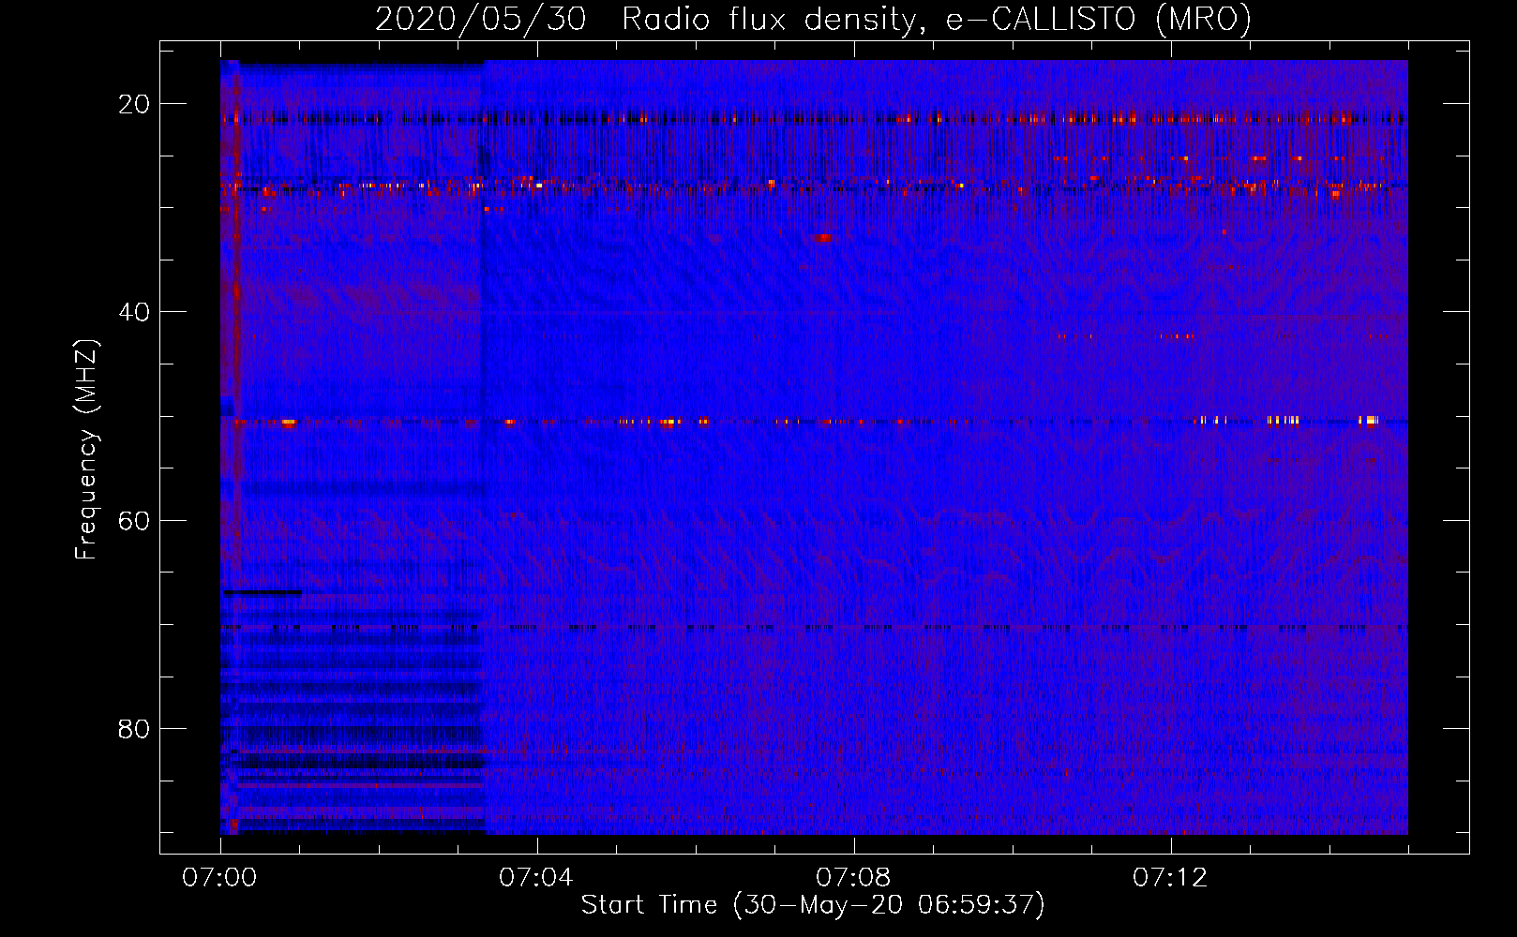
Task: Click the '07:04' time tick label
Action: 536,878
